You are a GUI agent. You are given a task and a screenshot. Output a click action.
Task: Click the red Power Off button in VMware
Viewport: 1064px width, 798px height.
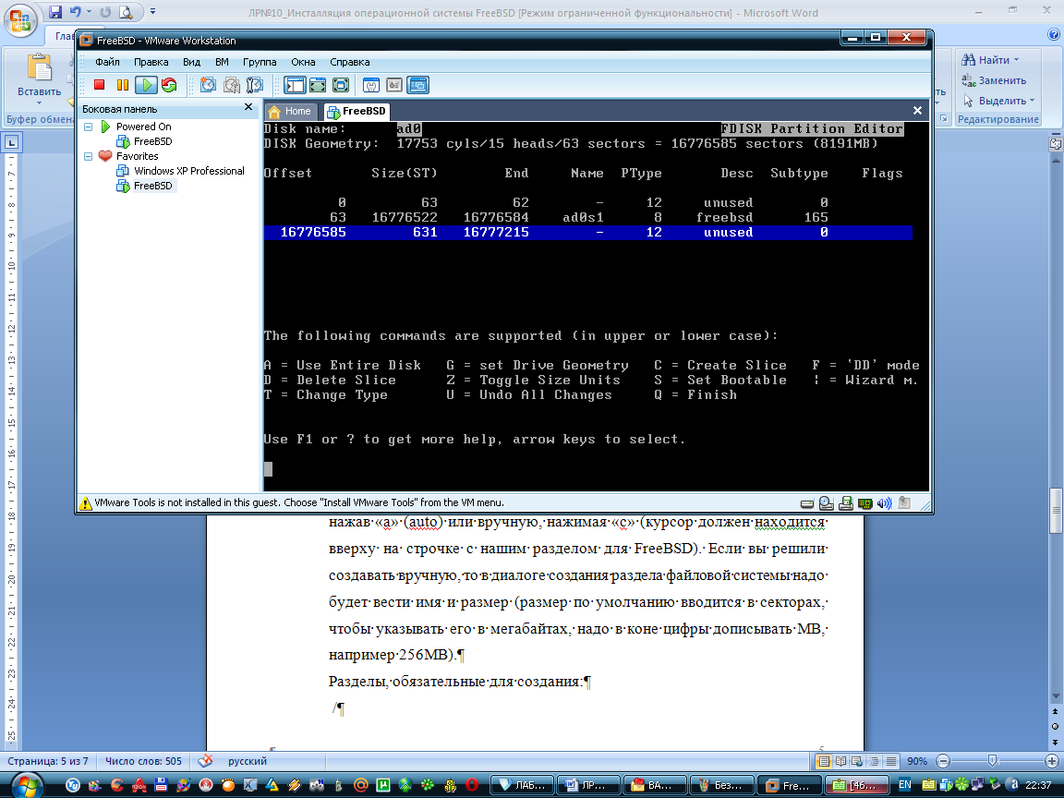pos(99,85)
